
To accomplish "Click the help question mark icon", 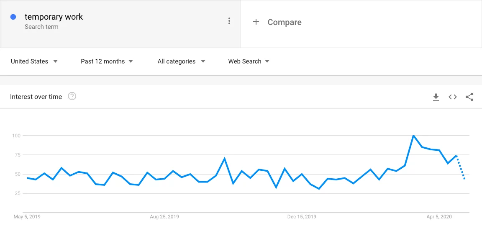I will (x=72, y=96).
